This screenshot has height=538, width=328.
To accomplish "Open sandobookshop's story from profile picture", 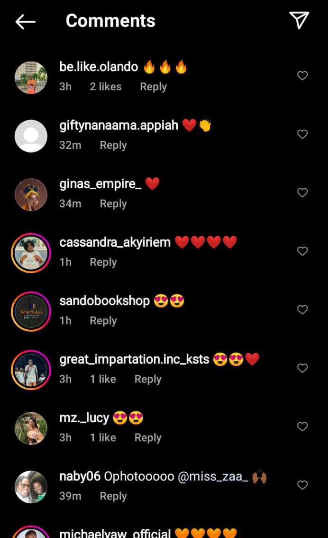I will pyautogui.click(x=31, y=311).
